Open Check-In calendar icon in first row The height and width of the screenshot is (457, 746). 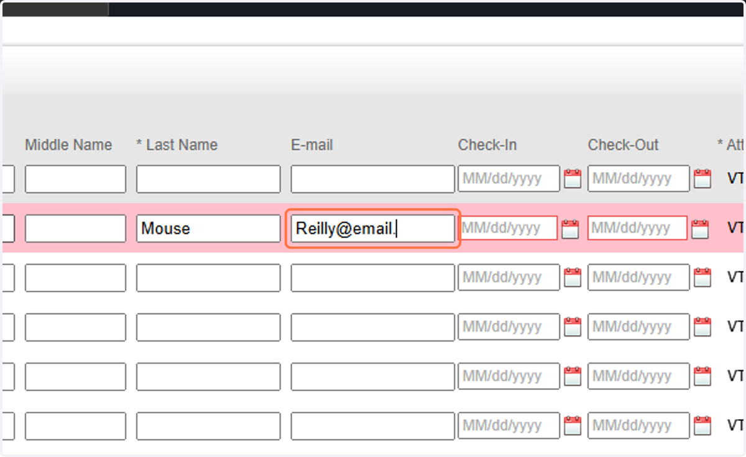point(573,179)
